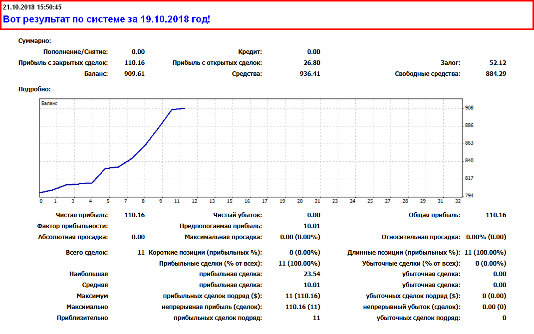
Task: Select the consecutive profit value 110.16 (11)
Action: (303, 307)
